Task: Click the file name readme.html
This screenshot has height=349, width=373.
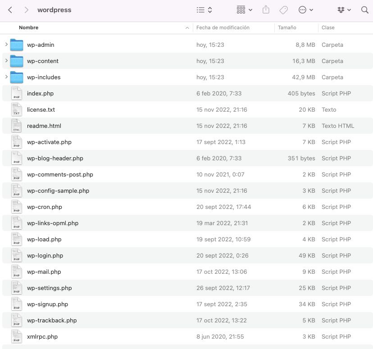Action: [x=44, y=126]
